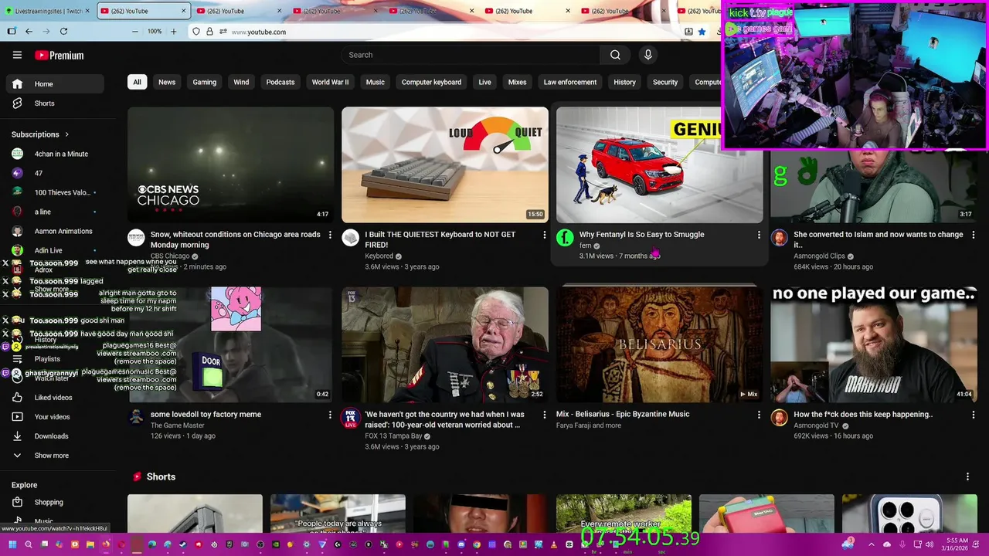Screen dimensions: 989x556
Task: Click the magnifier search button
Action: click(x=615, y=55)
